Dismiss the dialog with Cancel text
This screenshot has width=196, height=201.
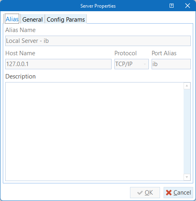[182, 193]
